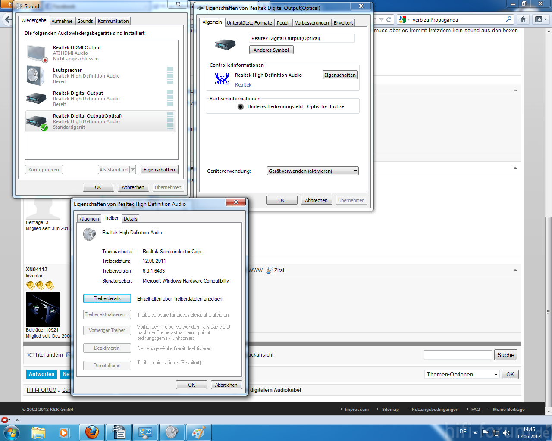Viewport: 552px width, 441px height.
Task: Click the forum search input field
Action: [x=458, y=355]
